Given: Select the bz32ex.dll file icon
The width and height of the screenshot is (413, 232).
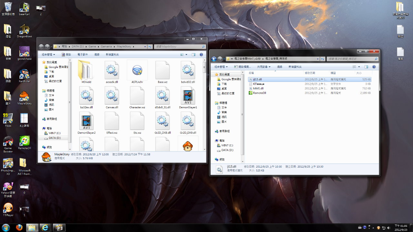Looking at the screenshot, I should (x=86, y=97).
